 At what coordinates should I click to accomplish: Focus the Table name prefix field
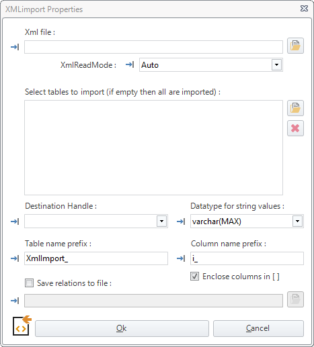tap(96, 258)
